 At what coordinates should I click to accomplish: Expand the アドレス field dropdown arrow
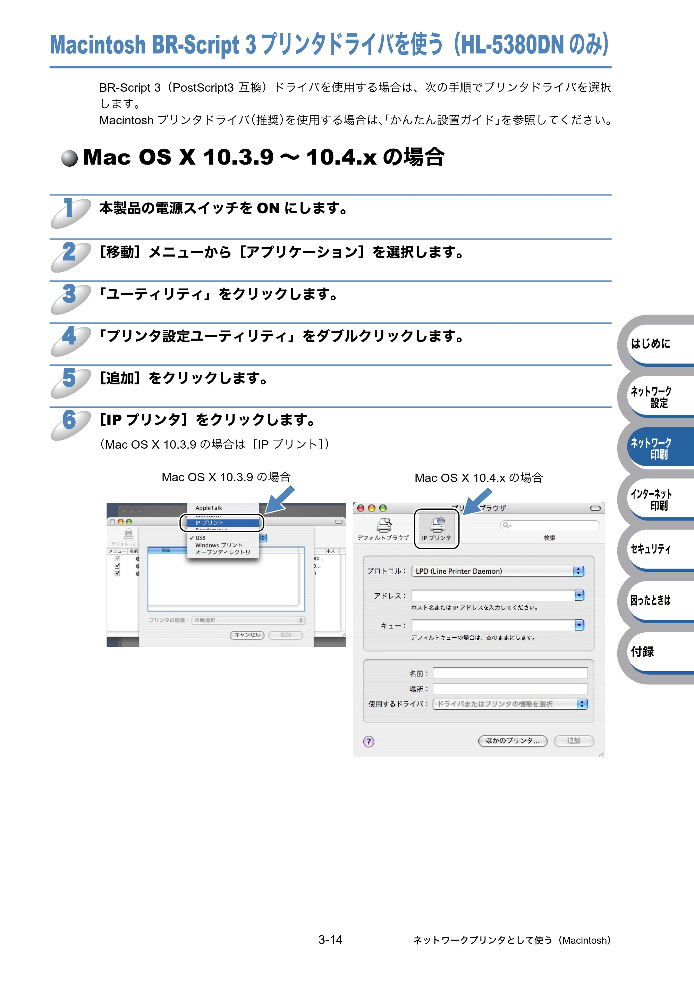tap(579, 595)
